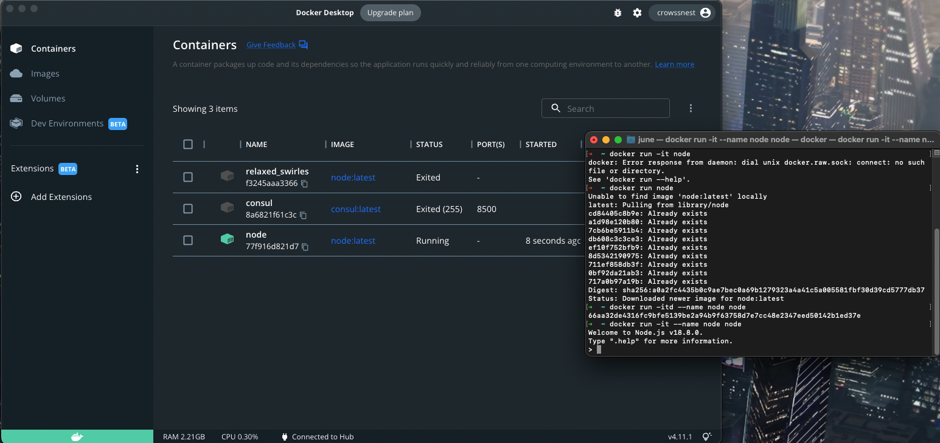
Task: Click the grey relaxed_swirles container icon
Action: click(x=227, y=176)
